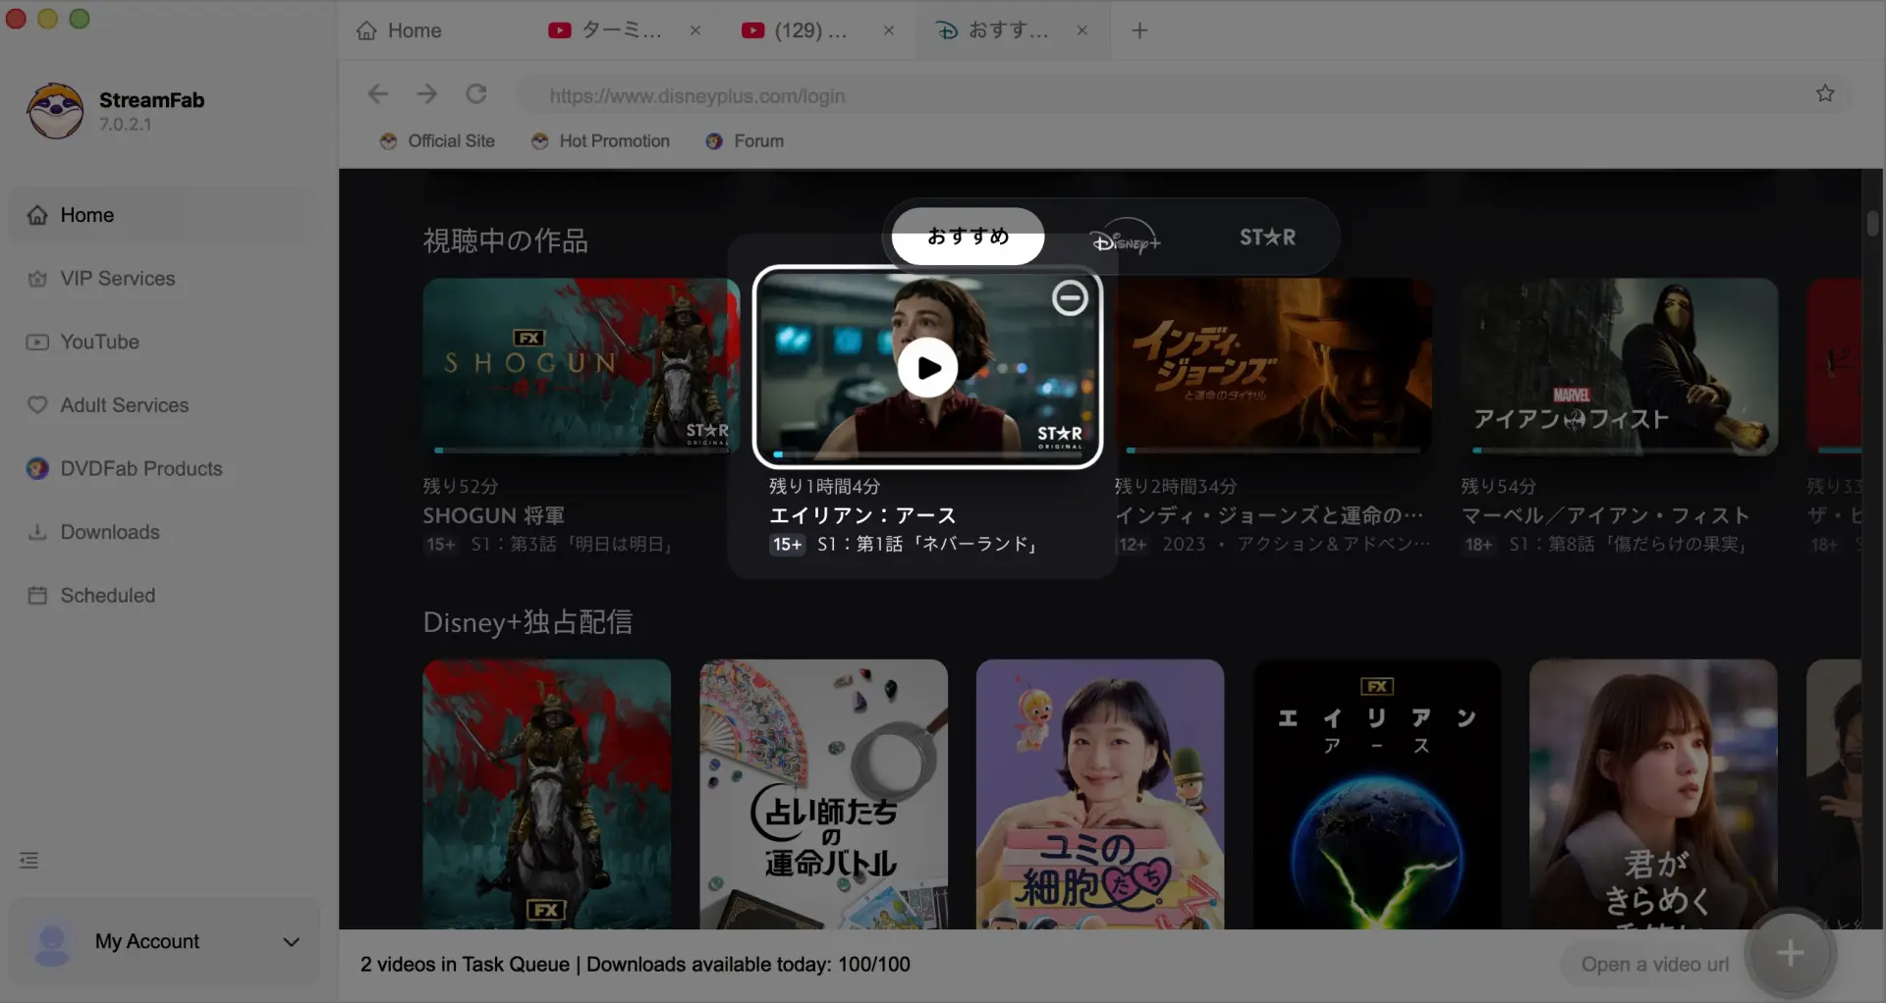Remove エイリアン:アース using the minus icon
This screenshot has width=1886, height=1003.
[1070, 297]
